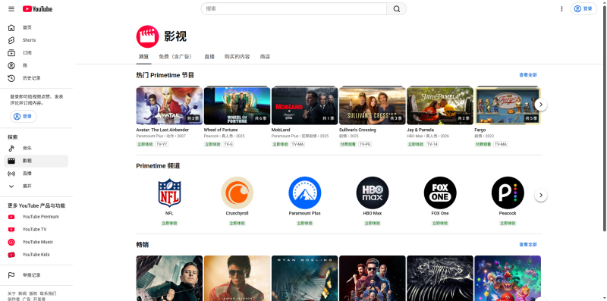Switch to the 免费（含广告）tab
This screenshot has height=301, width=607.
(x=177, y=57)
